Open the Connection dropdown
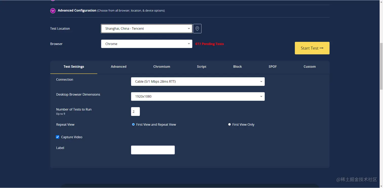The image size is (383, 188). 198,81
